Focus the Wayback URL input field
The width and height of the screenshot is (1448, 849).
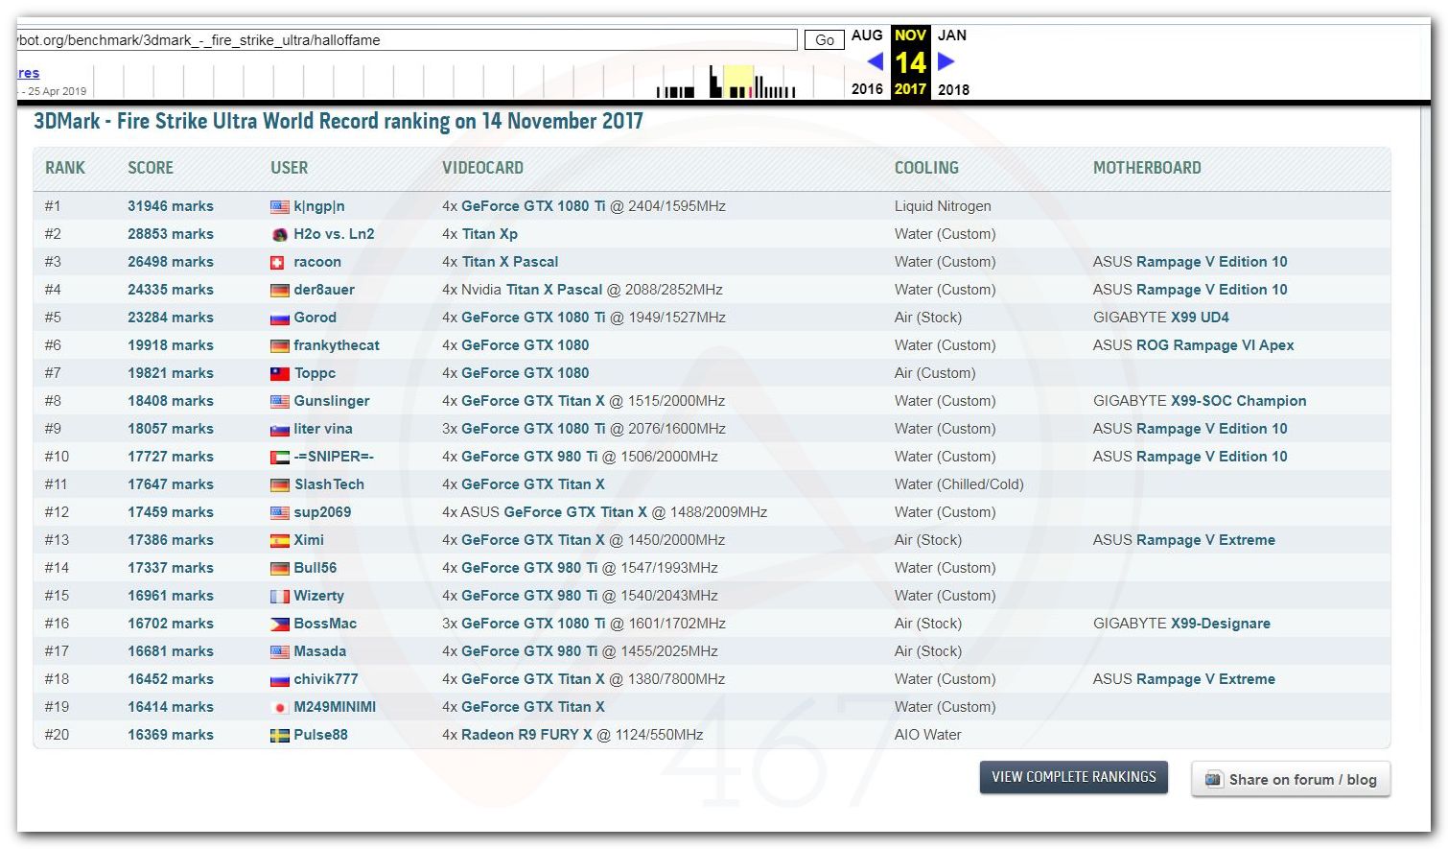click(x=407, y=39)
